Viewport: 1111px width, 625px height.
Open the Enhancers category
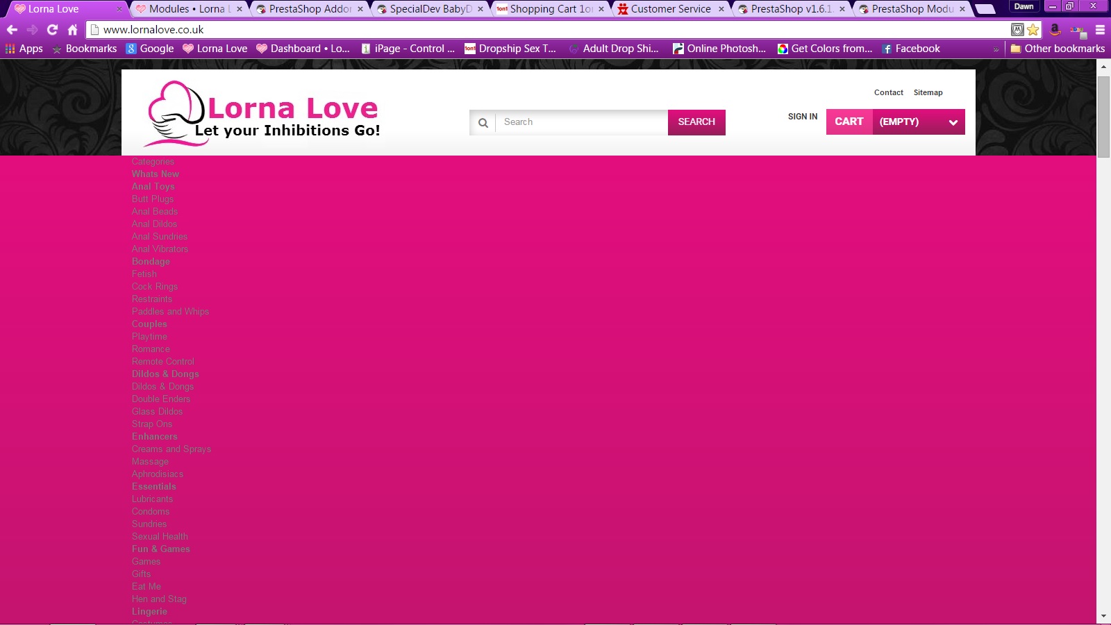click(155, 437)
